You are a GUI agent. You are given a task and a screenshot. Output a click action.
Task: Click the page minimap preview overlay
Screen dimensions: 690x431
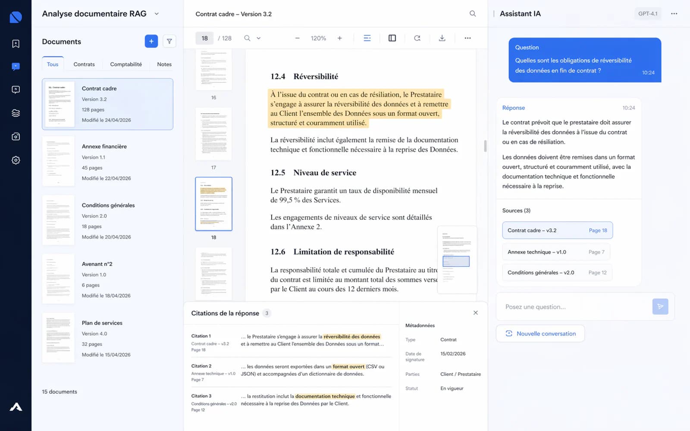coord(457,260)
